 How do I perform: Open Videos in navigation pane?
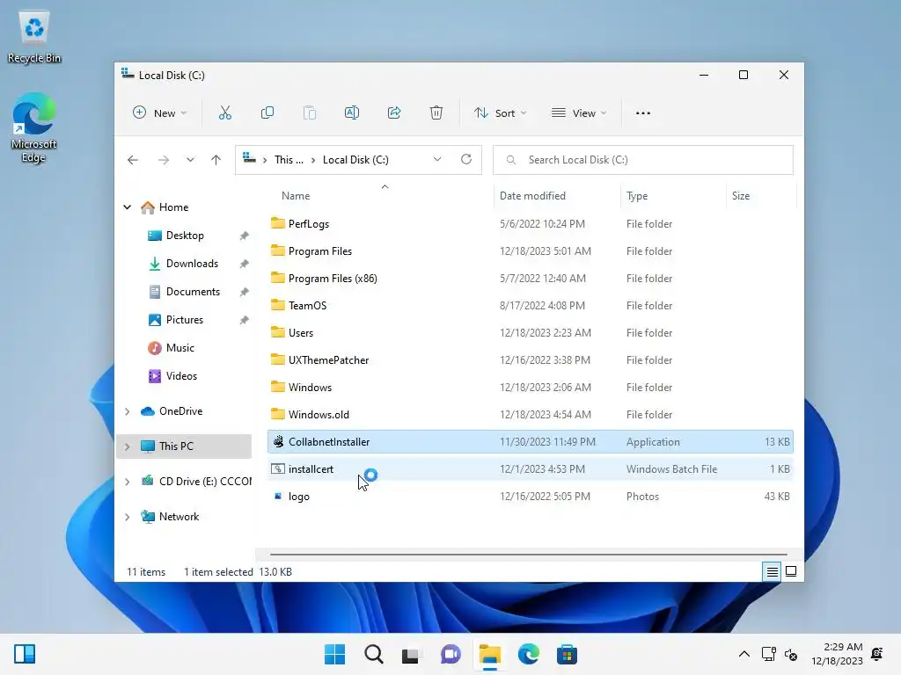point(181,376)
